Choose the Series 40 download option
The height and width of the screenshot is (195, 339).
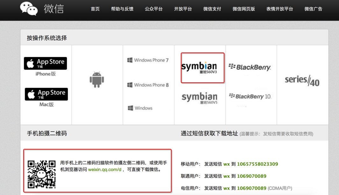tap(302, 80)
